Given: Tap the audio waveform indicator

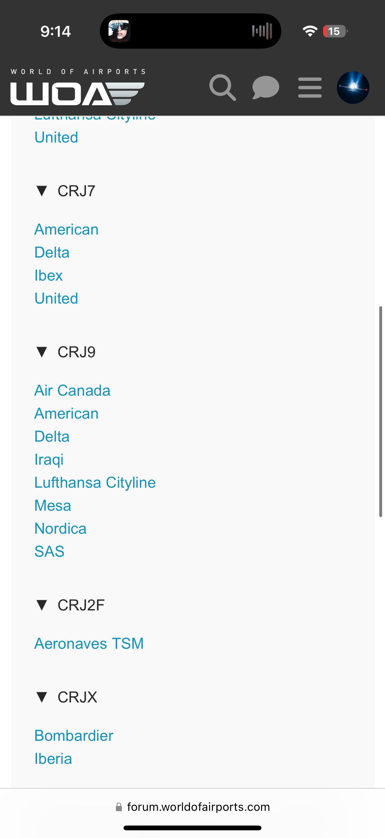Looking at the screenshot, I should 262,31.
